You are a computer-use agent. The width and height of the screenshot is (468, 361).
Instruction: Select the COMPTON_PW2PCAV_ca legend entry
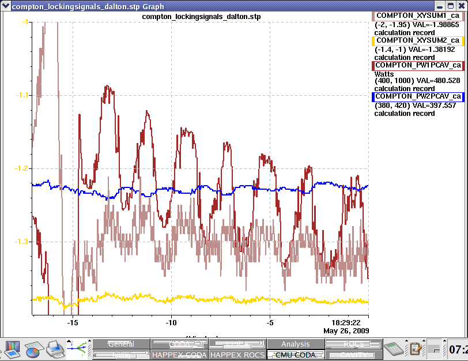(x=418, y=97)
